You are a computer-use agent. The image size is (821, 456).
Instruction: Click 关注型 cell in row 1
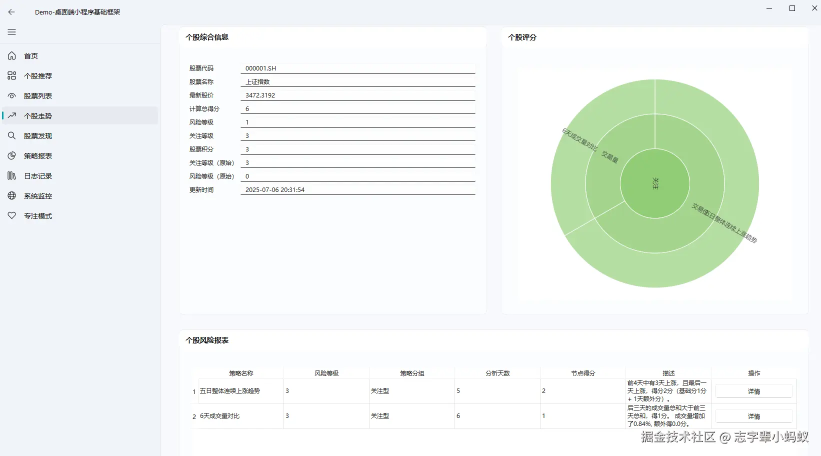pyautogui.click(x=412, y=391)
